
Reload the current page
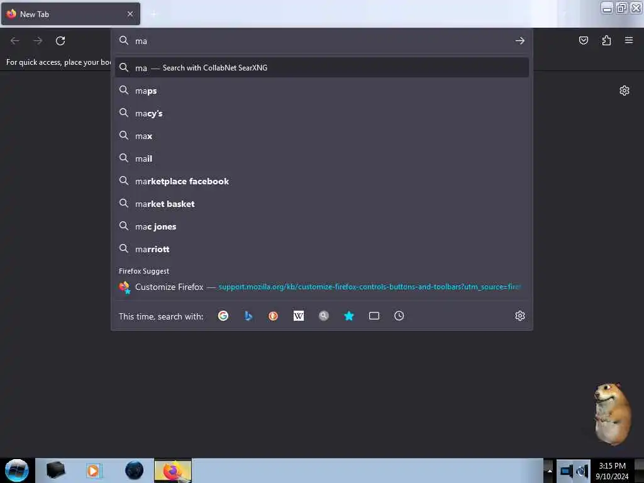click(x=60, y=41)
